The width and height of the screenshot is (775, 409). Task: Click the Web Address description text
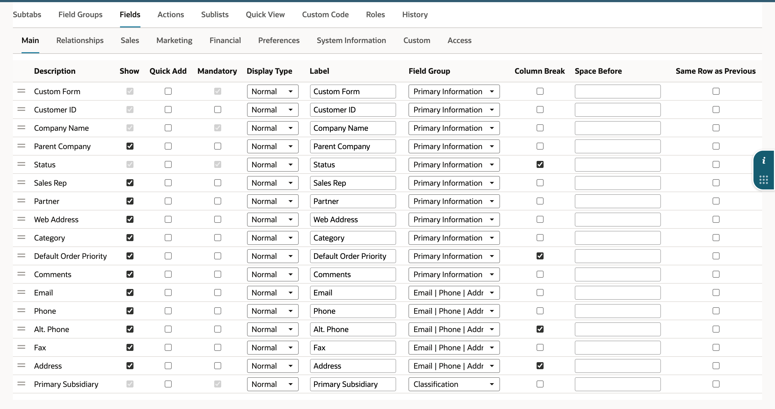point(56,220)
